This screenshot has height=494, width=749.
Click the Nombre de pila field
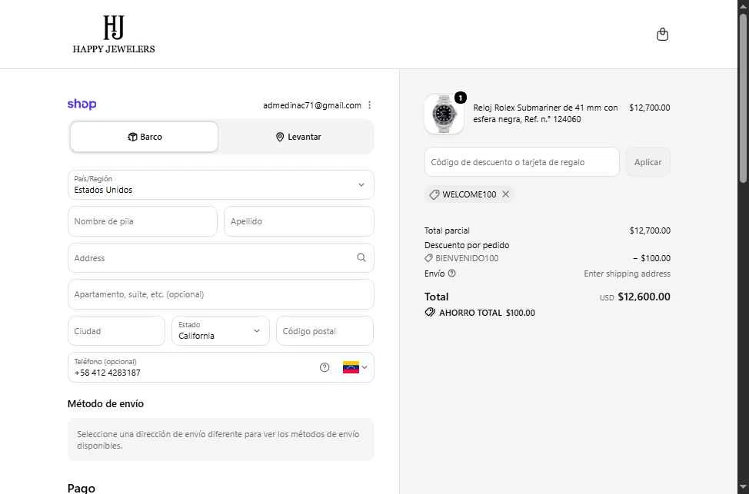coord(142,221)
